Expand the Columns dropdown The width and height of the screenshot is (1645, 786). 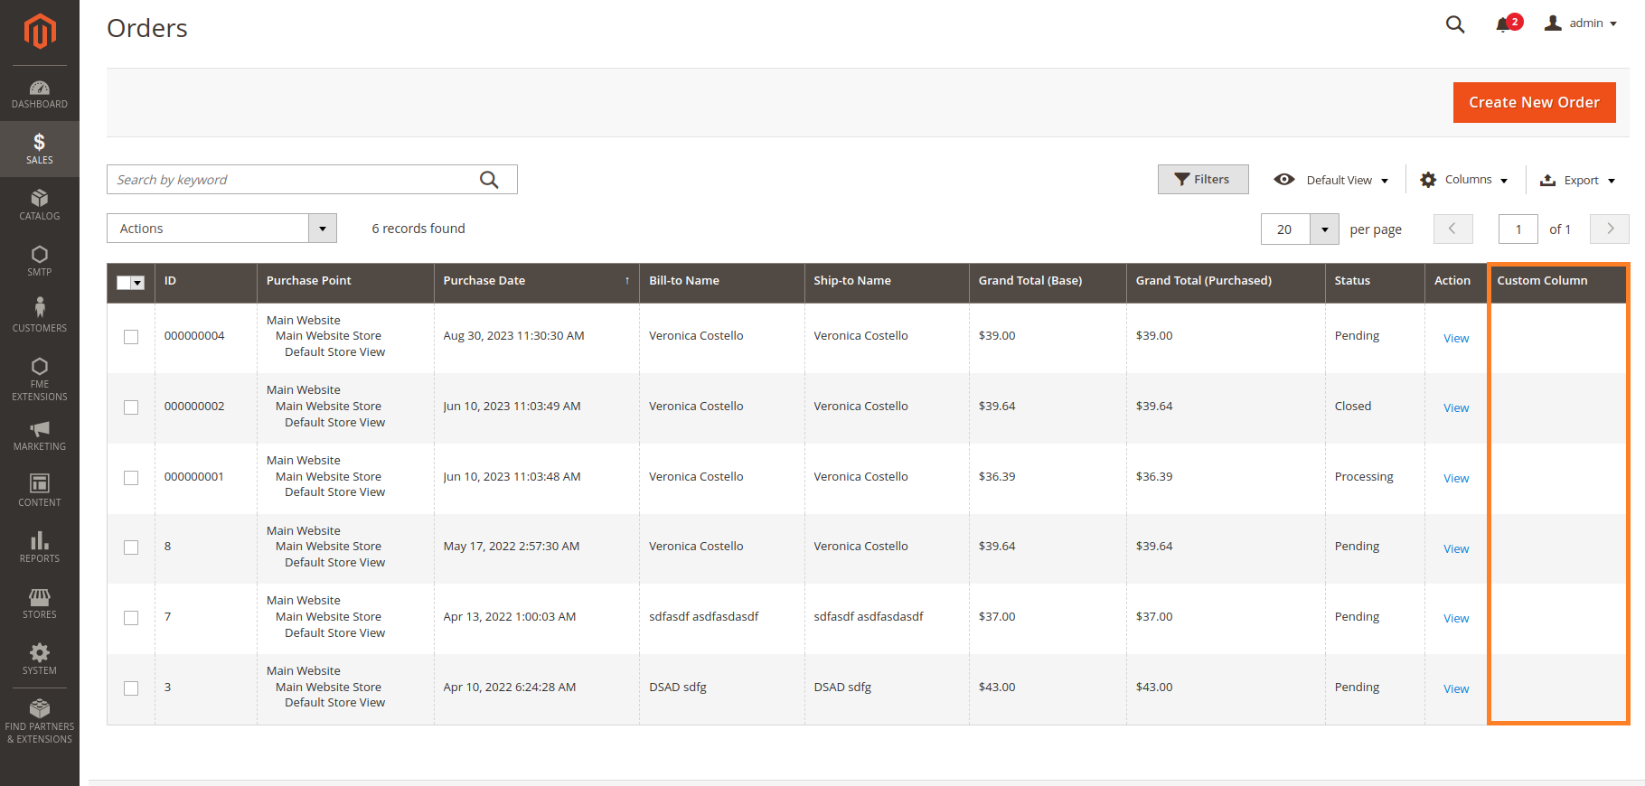point(1463,180)
